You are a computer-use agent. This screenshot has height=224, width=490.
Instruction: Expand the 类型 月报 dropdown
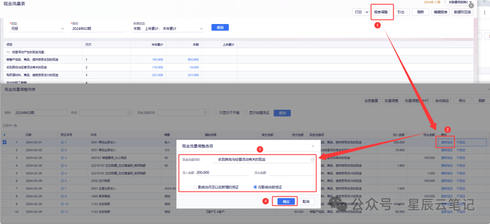tap(62, 29)
